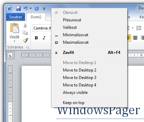The height and width of the screenshot is (122, 144).
Task: Switch to the Domů ribbon tab
Action: [36, 17]
